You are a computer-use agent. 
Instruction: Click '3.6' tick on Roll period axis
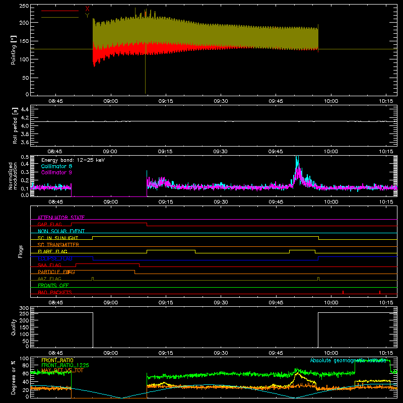25,142
